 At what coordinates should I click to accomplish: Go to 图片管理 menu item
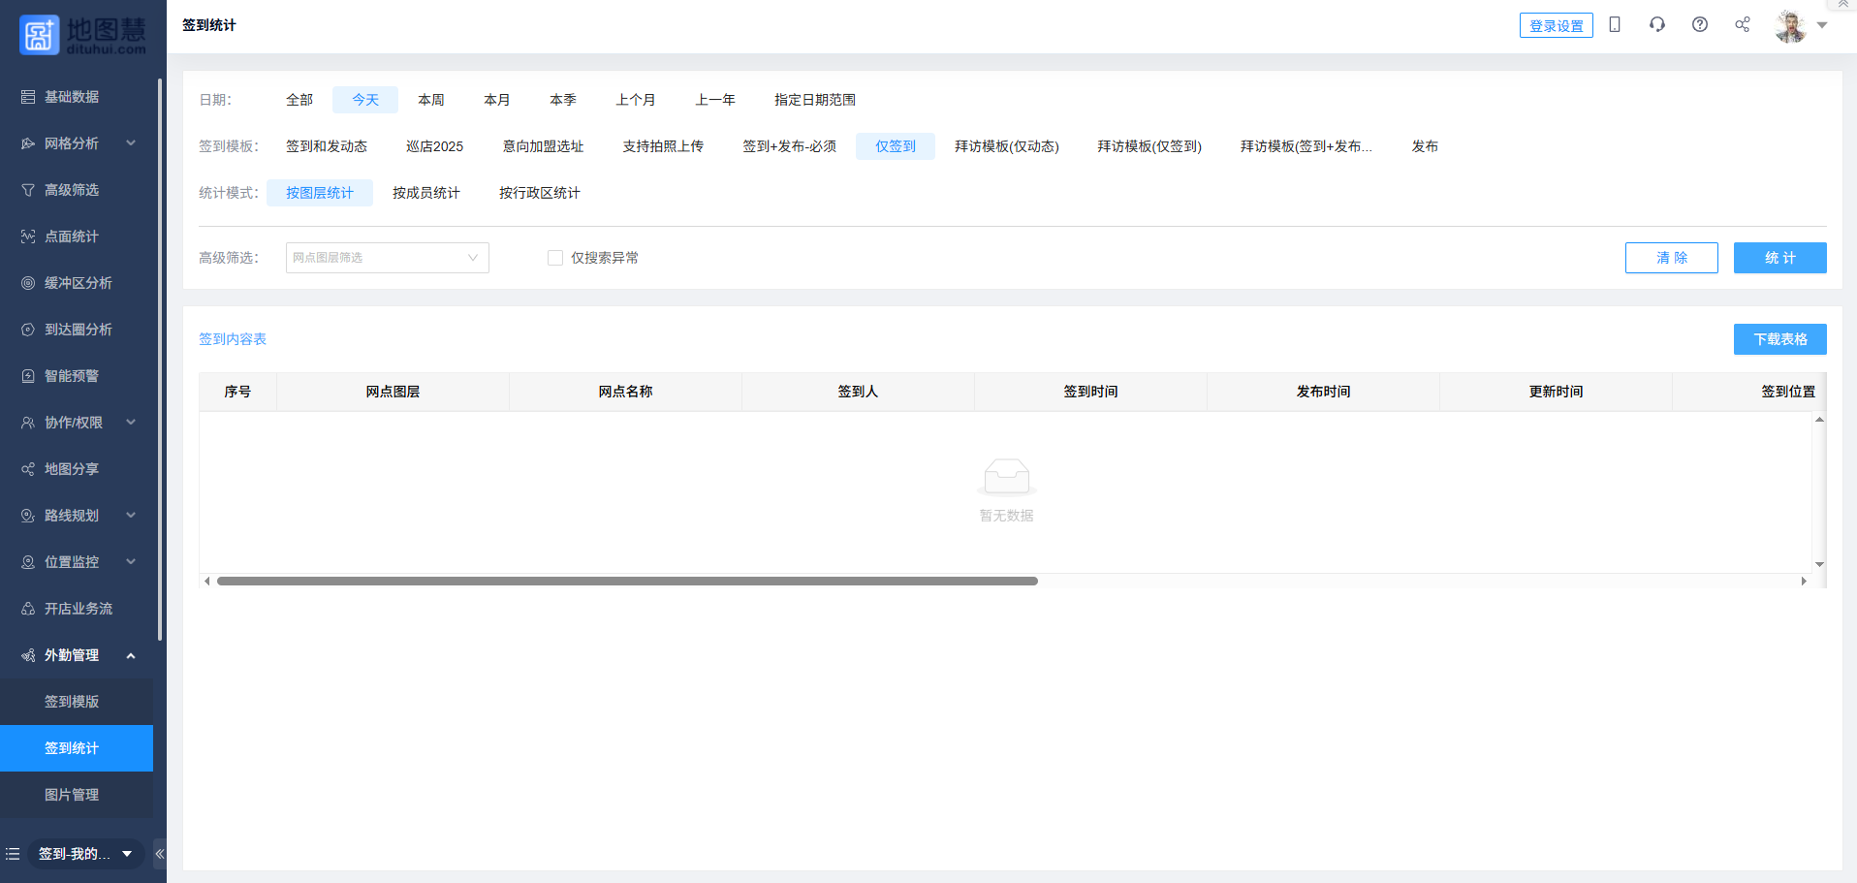[72, 795]
